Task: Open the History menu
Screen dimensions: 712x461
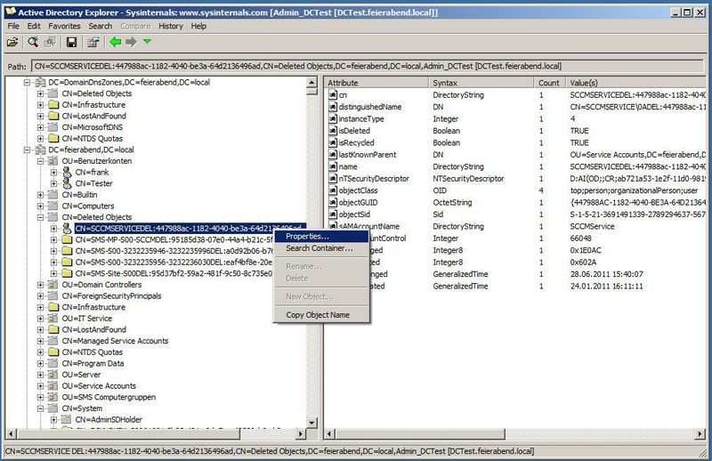Action: 171,27
